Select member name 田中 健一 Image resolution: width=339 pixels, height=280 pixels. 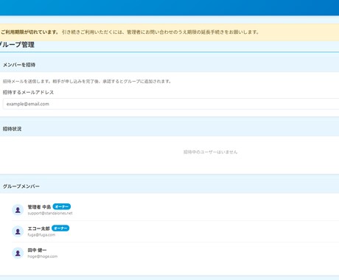[x=37, y=250]
